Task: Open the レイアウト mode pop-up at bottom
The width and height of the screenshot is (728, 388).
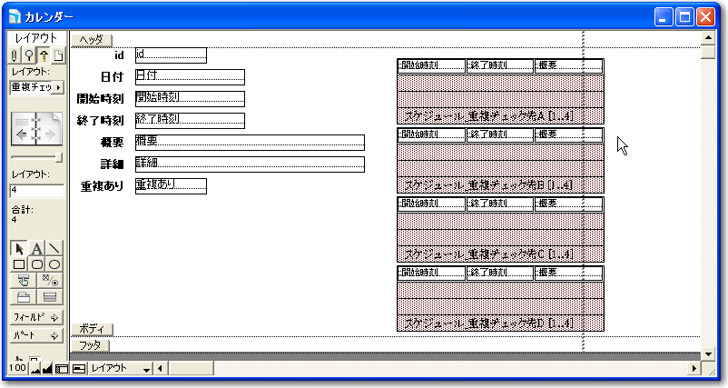Action: click(119, 369)
